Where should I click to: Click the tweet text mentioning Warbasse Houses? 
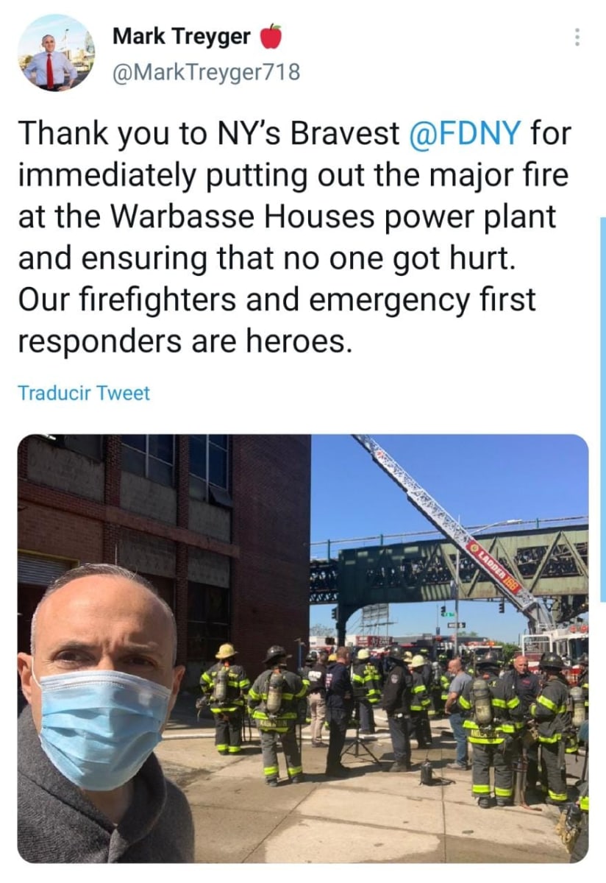click(x=287, y=219)
